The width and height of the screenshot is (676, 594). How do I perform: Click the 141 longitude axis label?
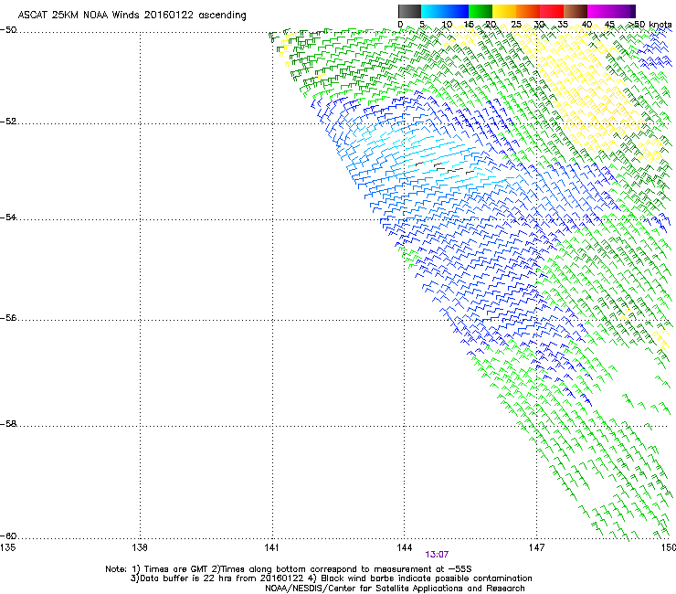click(x=271, y=547)
